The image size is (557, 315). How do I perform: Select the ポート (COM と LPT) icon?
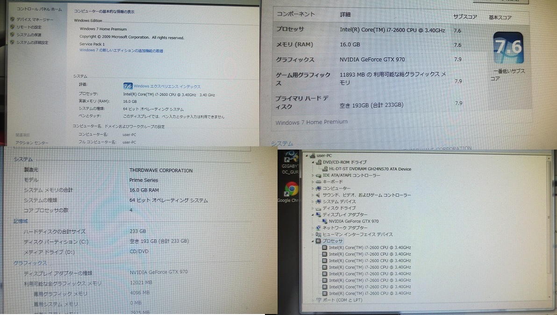[x=319, y=300]
